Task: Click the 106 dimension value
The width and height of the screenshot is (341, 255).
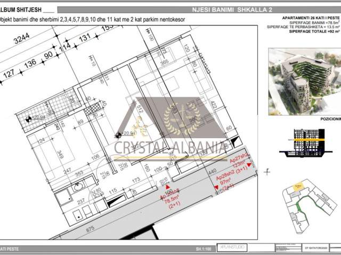Action: coord(95,157)
